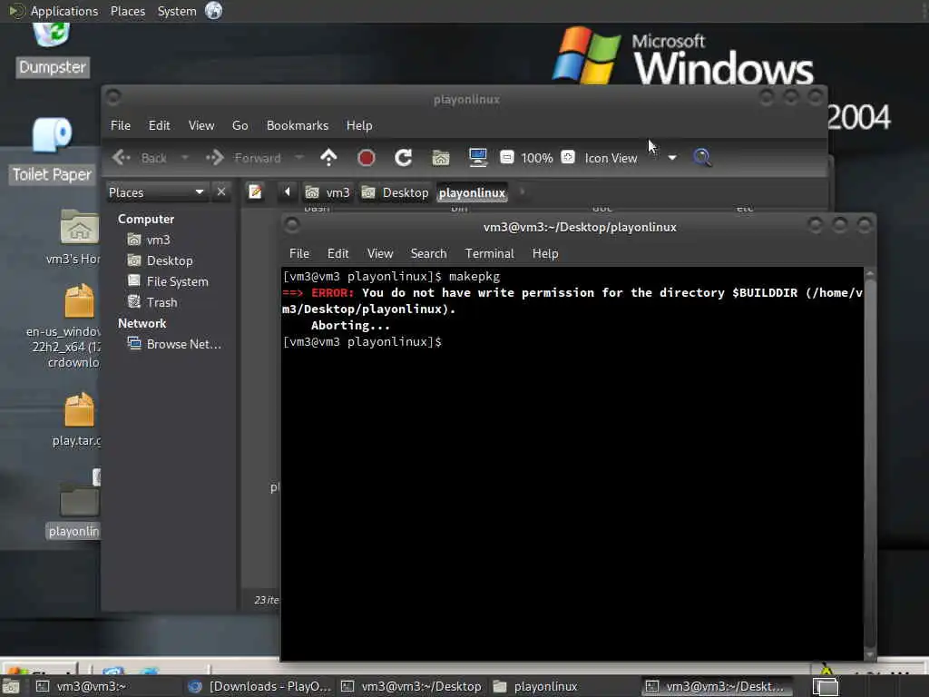Open home folder toolbar icon
The height and width of the screenshot is (697, 929).
click(441, 158)
